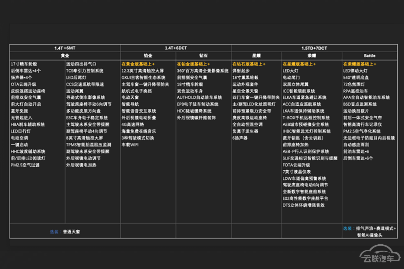The width and height of the screenshot is (404, 269).
Task: Click the "4G高速网络" entry
Action: [x=133, y=125]
